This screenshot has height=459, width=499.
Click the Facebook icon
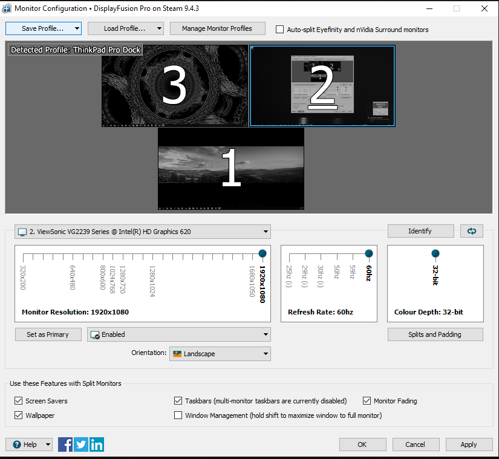(65, 444)
